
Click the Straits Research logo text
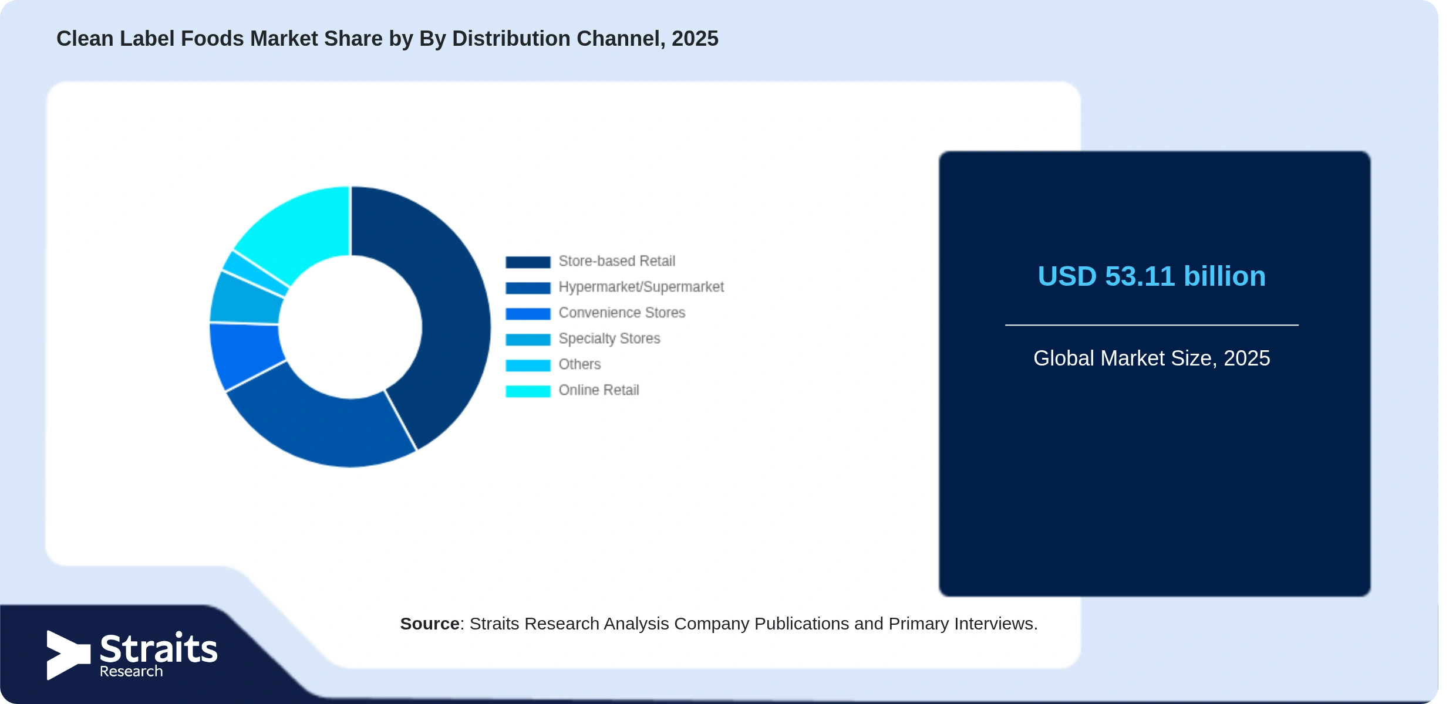click(x=159, y=655)
